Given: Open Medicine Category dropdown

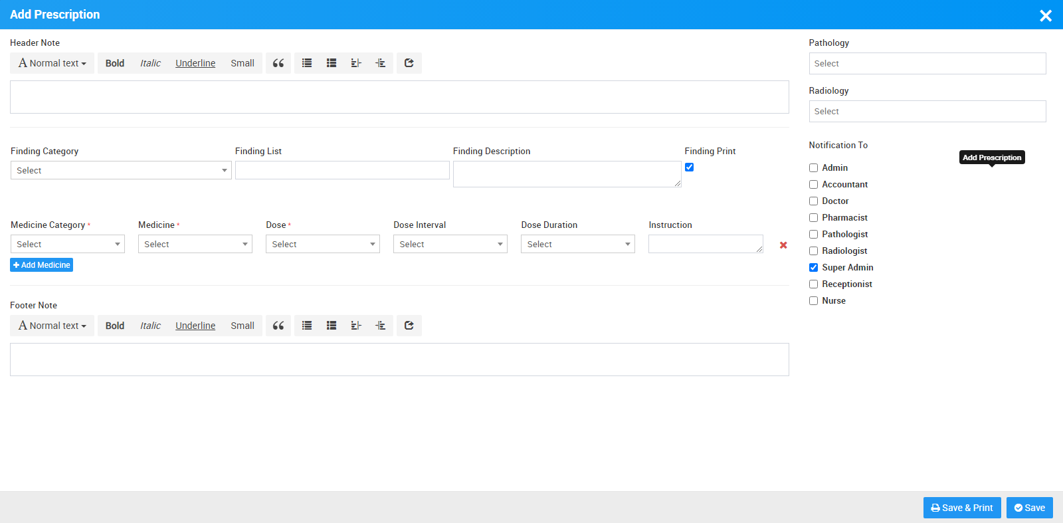Looking at the screenshot, I should (68, 244).
